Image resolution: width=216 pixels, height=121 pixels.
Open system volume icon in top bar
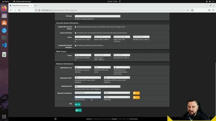pos(210,1)
